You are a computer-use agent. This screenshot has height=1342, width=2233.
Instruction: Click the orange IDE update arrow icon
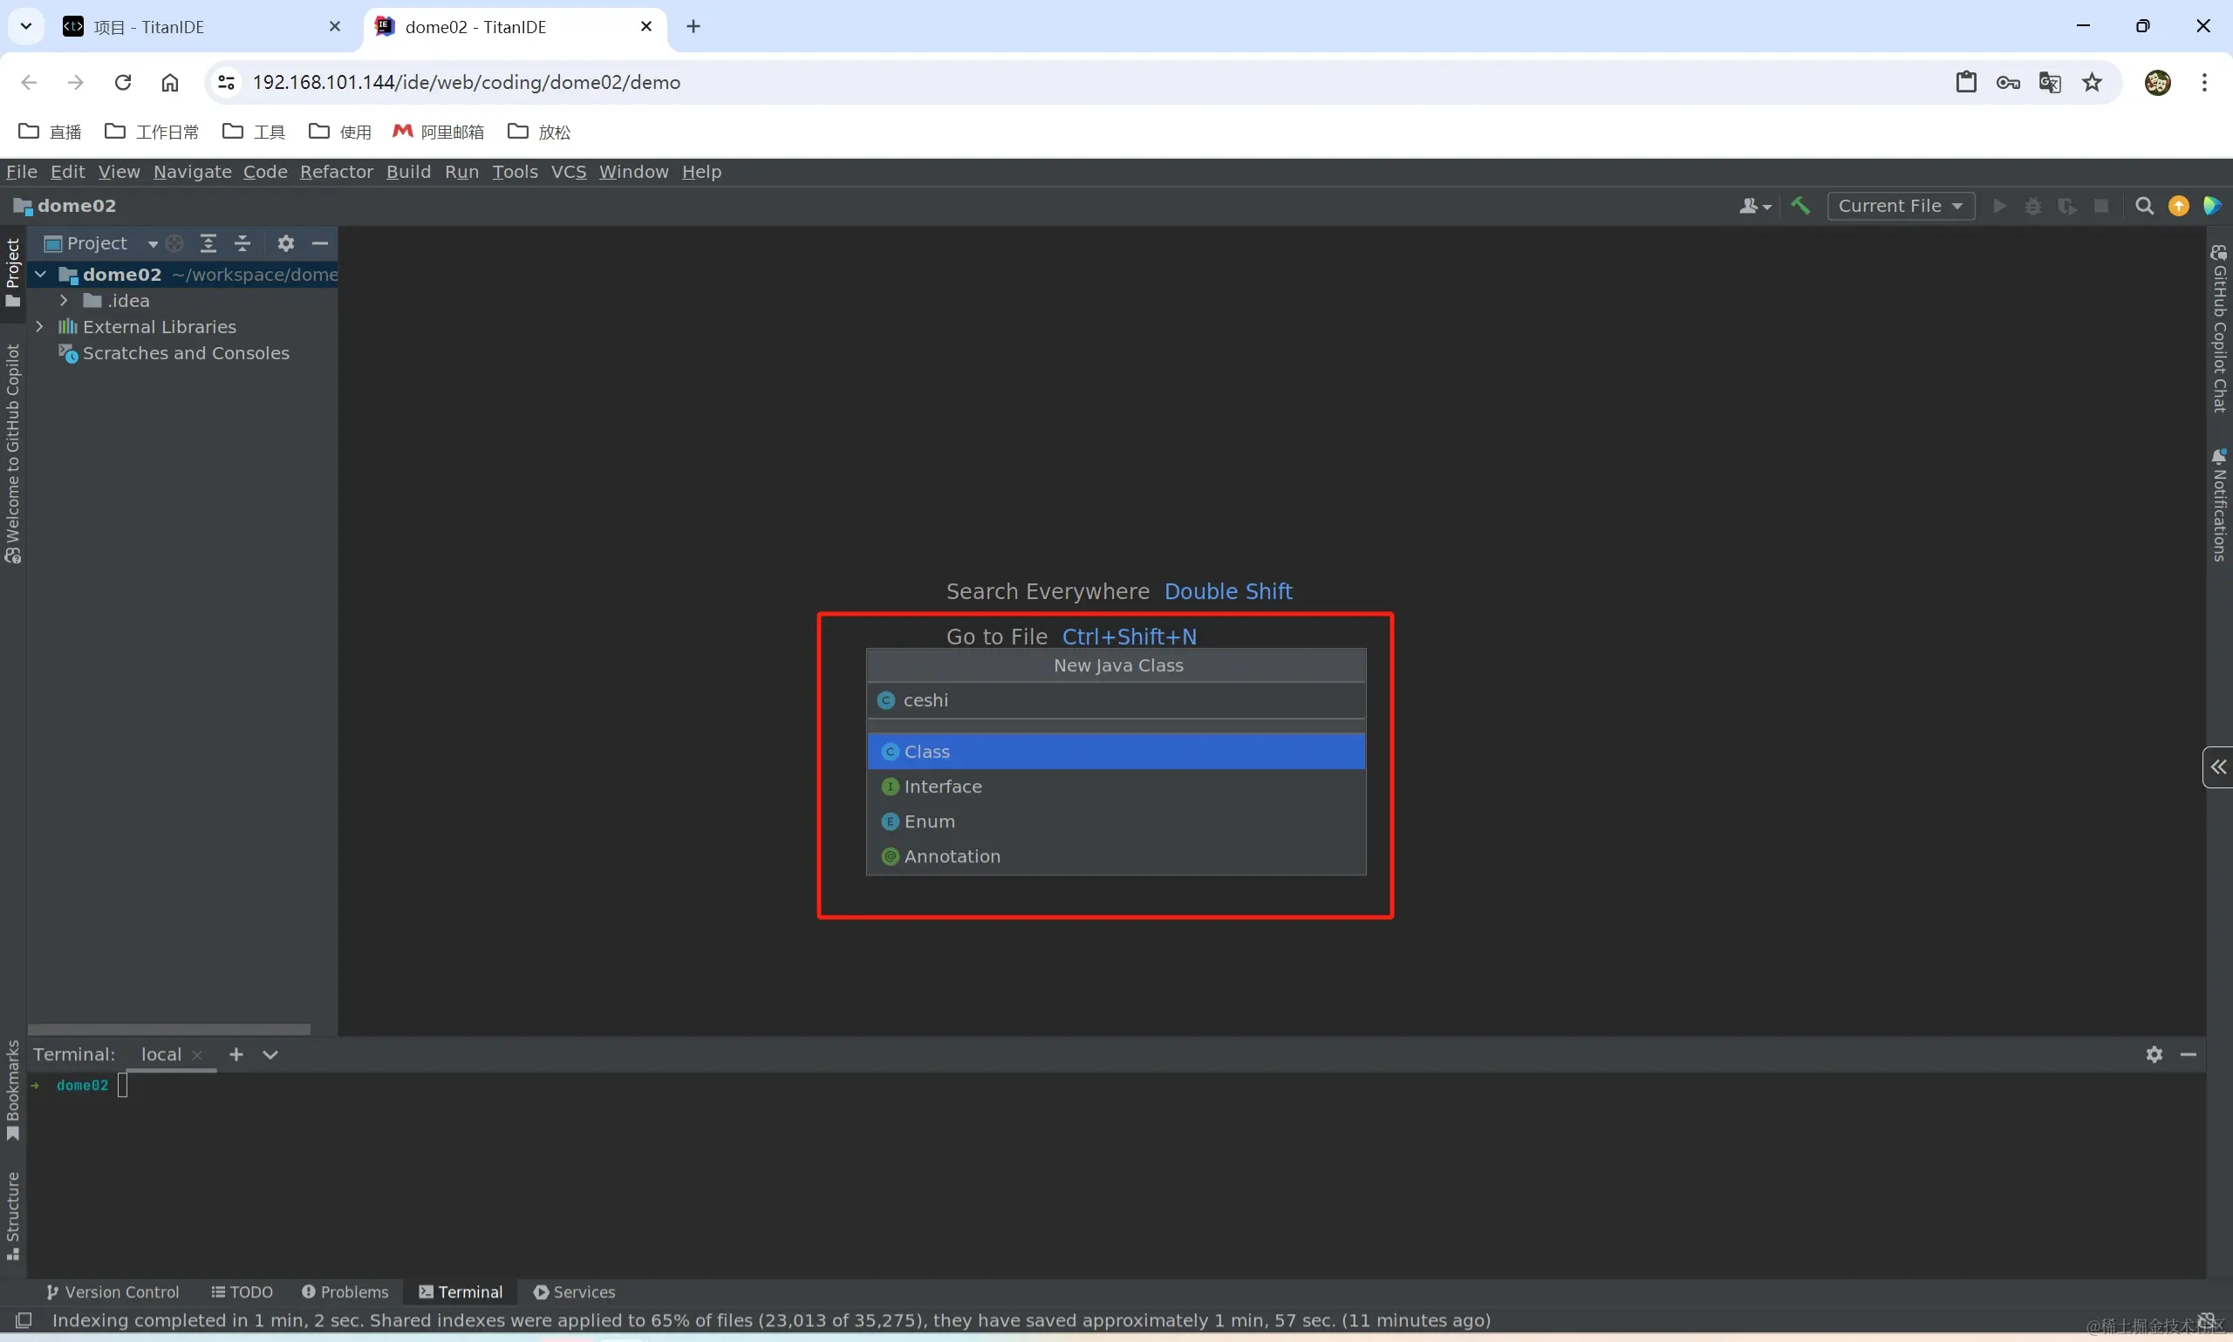tap(2178, 206)
